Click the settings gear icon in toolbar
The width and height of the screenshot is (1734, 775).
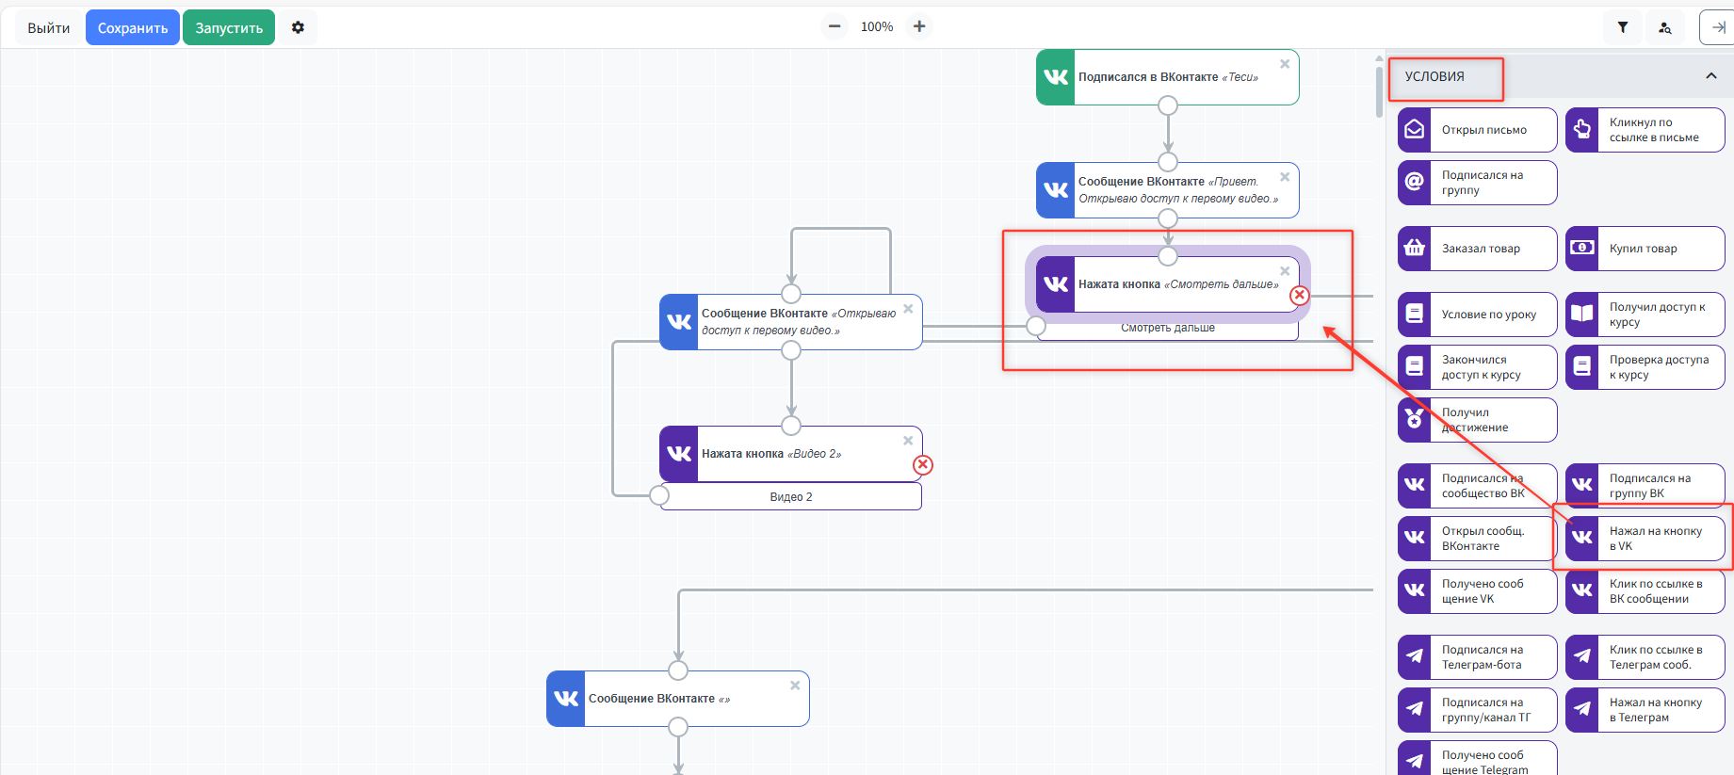pyautogui.click(x=298, y=28)
